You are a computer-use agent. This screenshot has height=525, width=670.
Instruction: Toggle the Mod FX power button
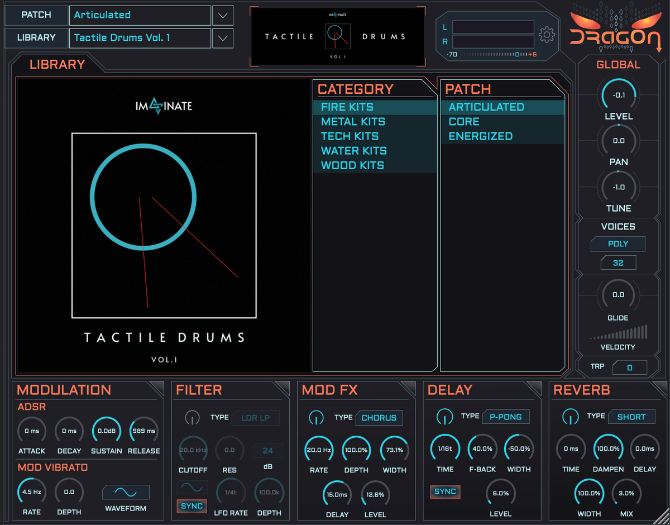click(316, 417)
